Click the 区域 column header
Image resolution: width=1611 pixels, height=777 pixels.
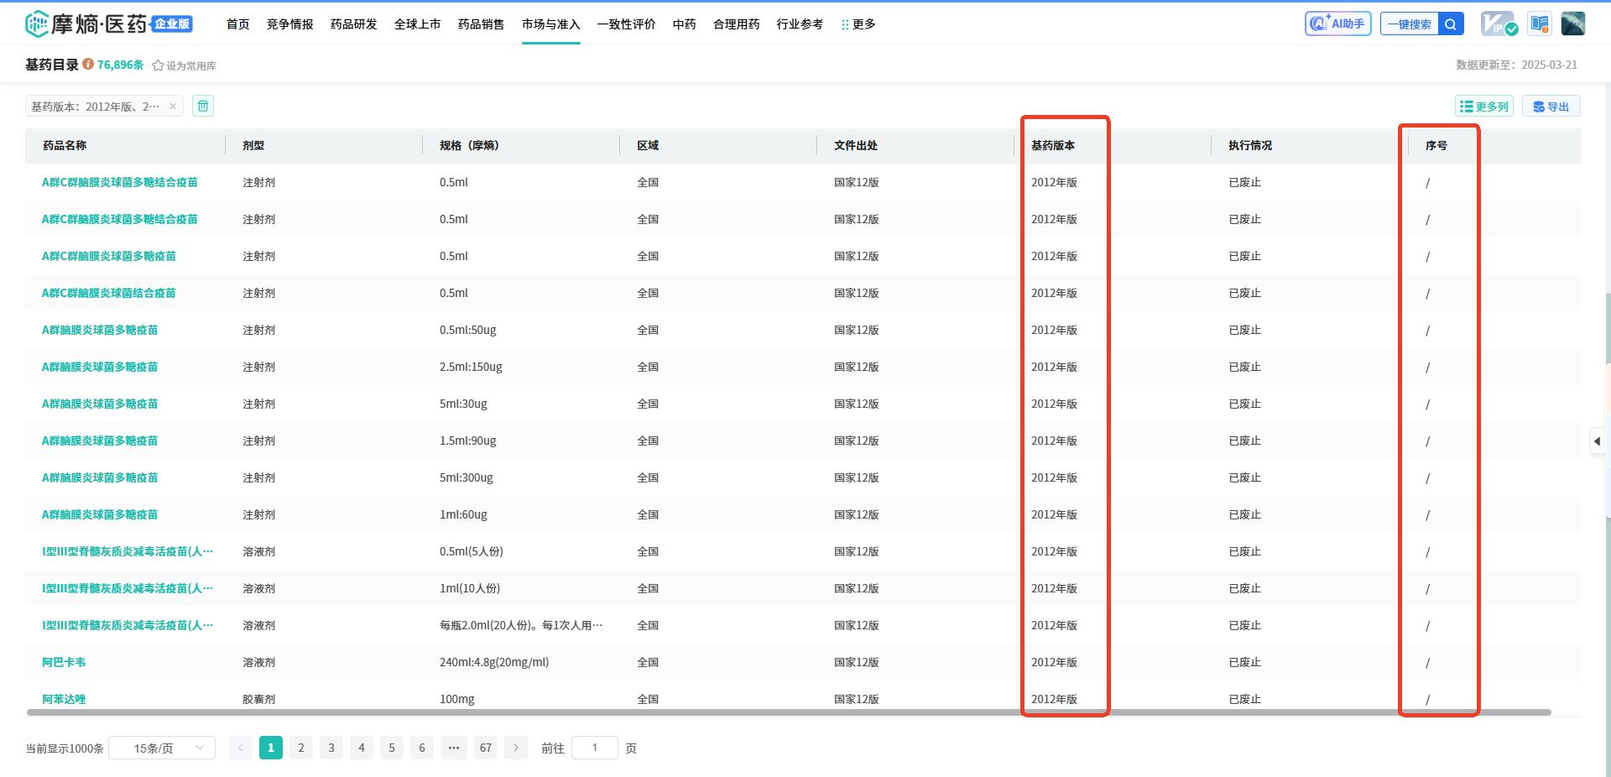pos(648,145)
